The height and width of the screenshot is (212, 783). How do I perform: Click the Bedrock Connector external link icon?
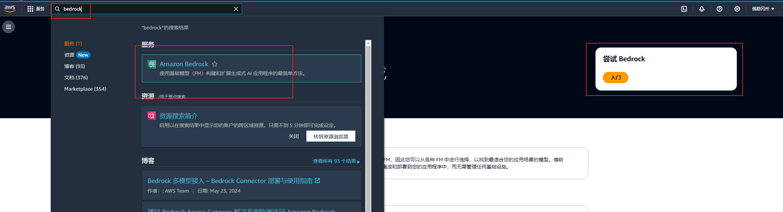coord(317,181)
